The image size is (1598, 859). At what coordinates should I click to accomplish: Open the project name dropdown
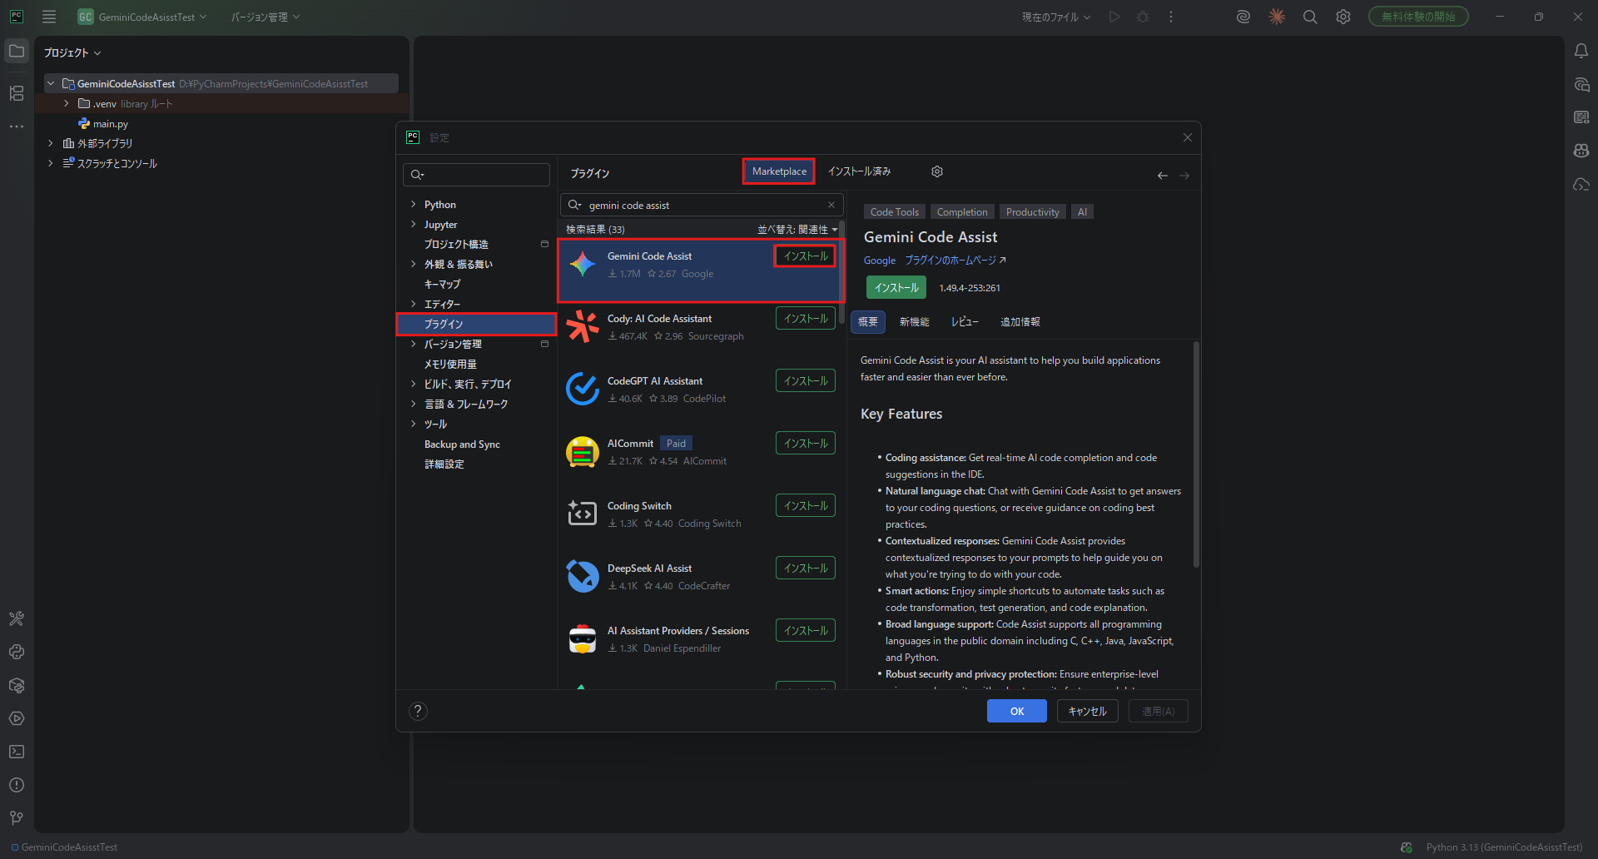[143, 17]
